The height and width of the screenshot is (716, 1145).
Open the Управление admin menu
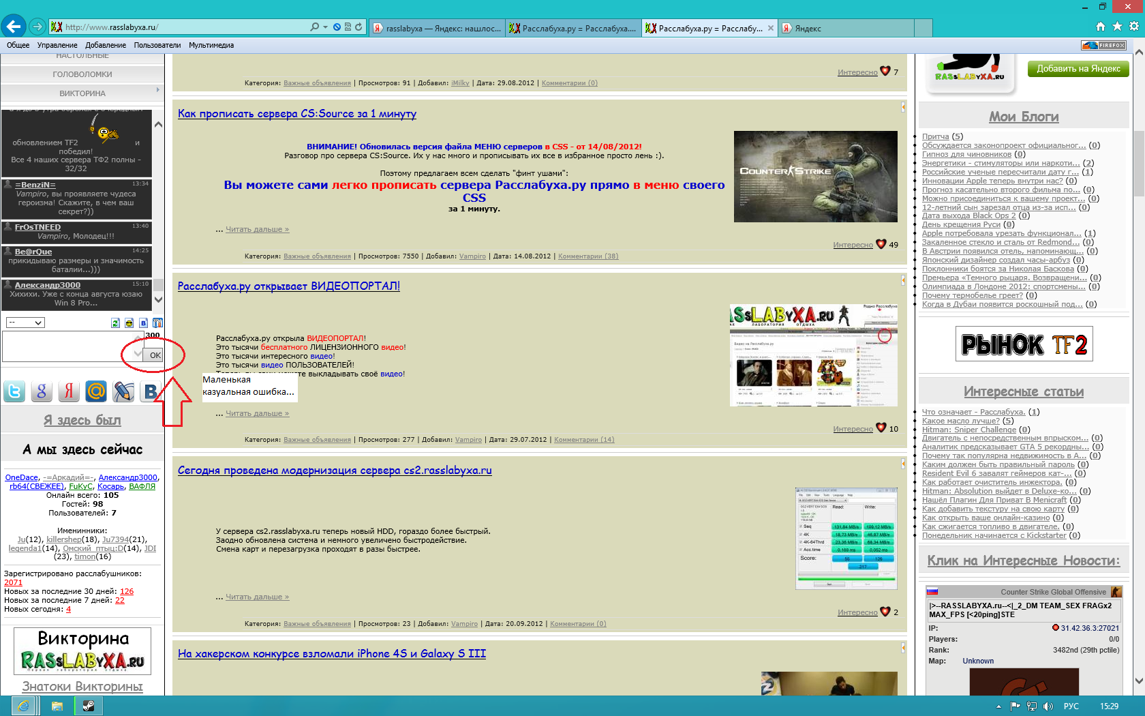[57, 45]
